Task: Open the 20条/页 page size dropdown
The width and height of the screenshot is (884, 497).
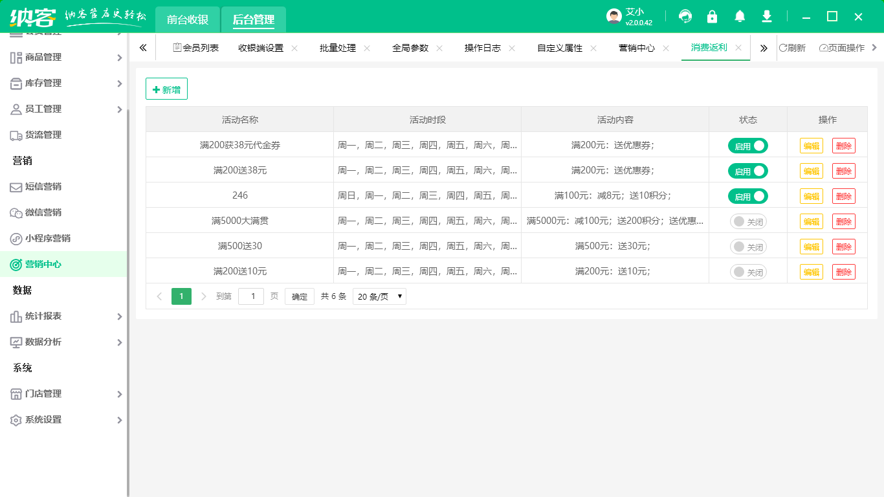Action: [x=379, y=296]
